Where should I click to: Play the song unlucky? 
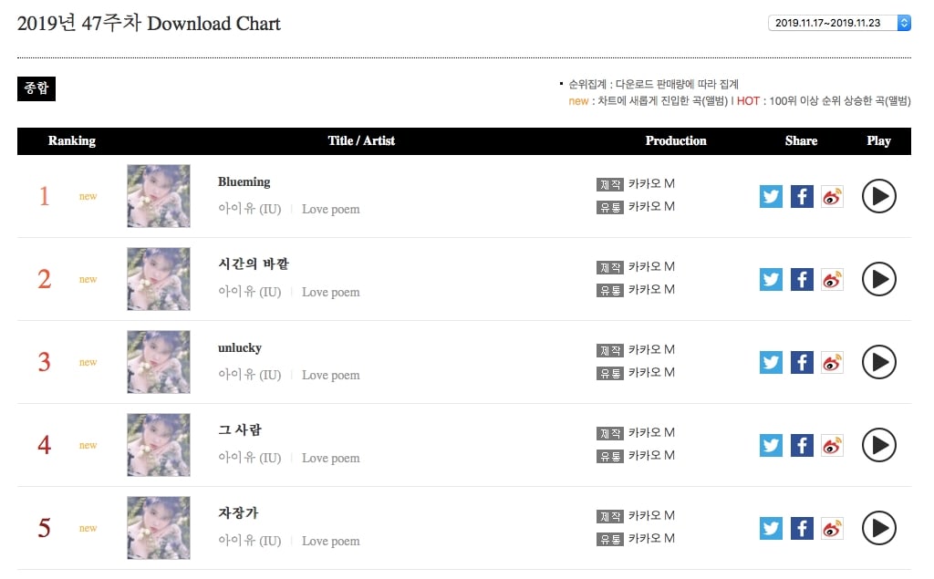pyautogui.click(x=878, y=362)
